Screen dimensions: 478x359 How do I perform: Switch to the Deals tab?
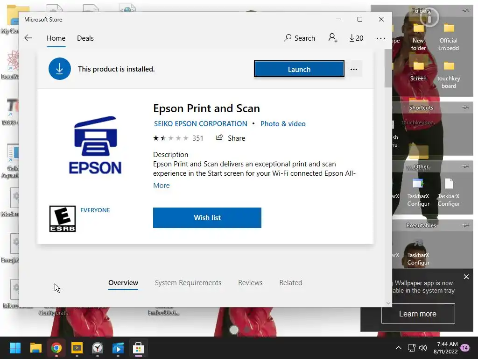[85, 38]
